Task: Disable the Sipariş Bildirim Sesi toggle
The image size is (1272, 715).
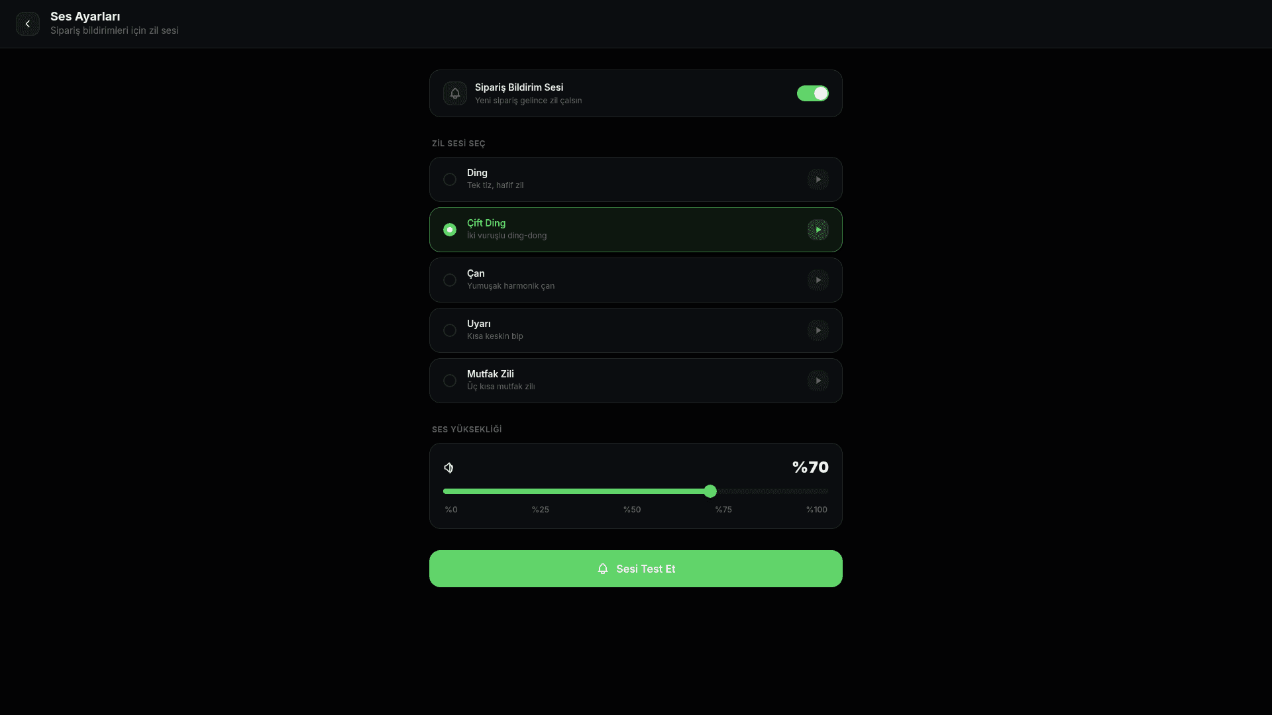Action: pos(813,93)
